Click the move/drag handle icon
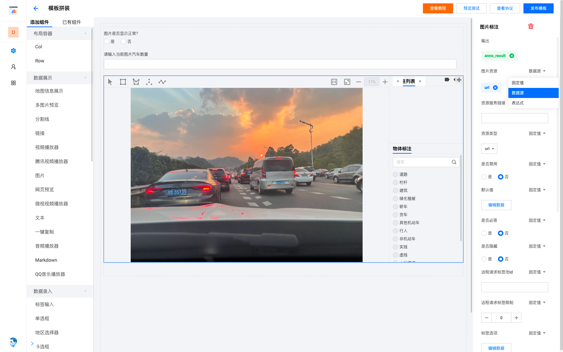Screen dimensions: 563x352 tap(459, 80)
